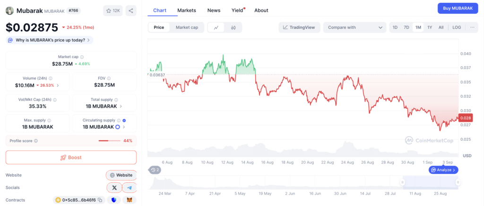Screen dimensions: 484x206
Task: Click the highlighted range in the overview timeline
Action: click(x=430, y=182)
